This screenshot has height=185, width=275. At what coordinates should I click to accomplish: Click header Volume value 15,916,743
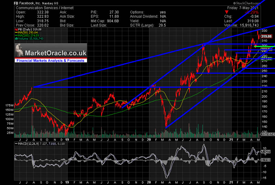[x=249, y=25]
